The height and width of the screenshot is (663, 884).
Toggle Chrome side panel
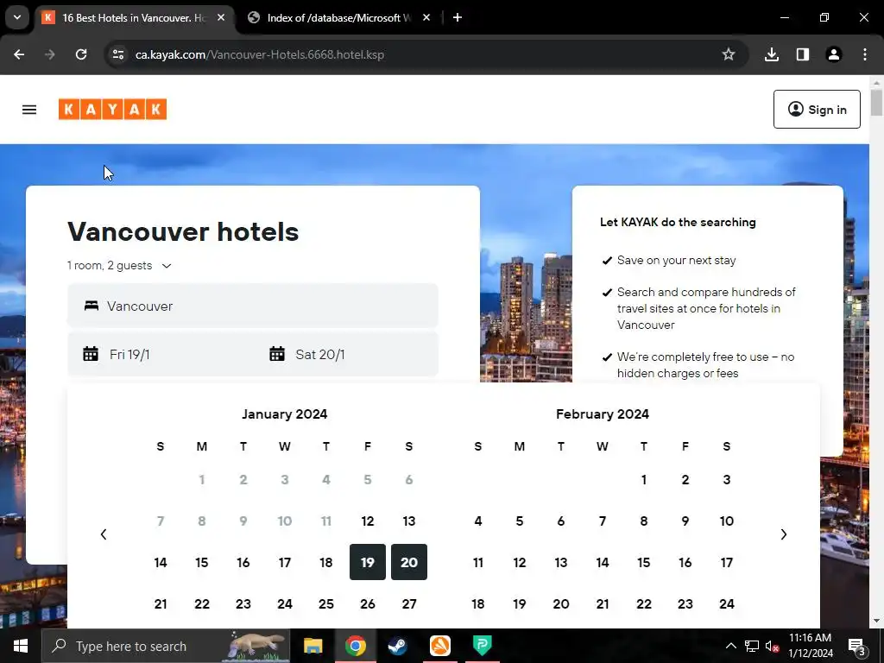tap(803, 54)
